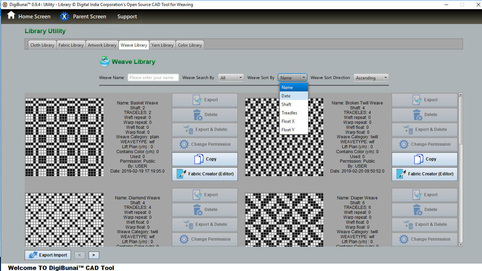Click the Export Import arrows icon

pyautogui.click(x=33, y=255)
